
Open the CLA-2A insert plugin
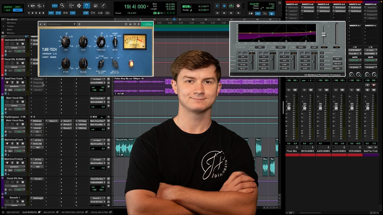(37, 128)
